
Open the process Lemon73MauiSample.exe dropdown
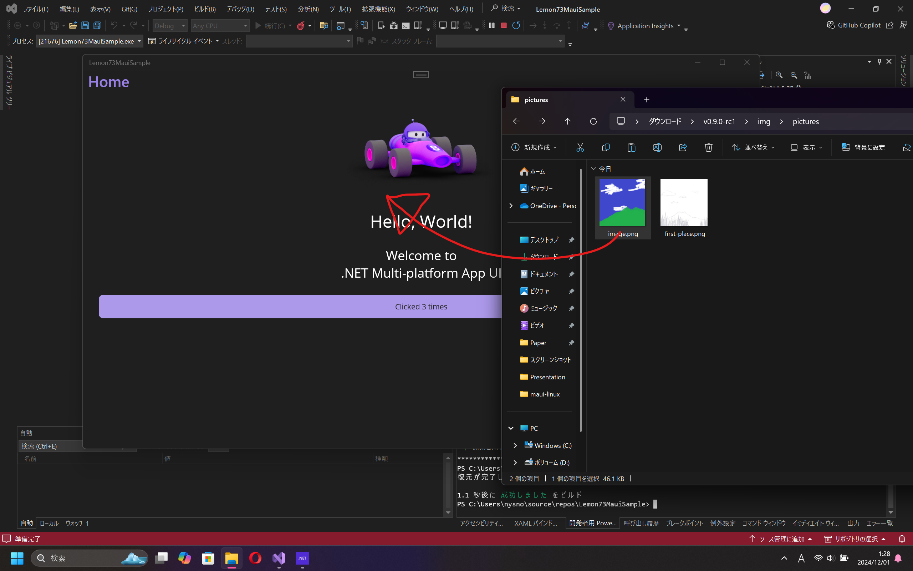139,41
